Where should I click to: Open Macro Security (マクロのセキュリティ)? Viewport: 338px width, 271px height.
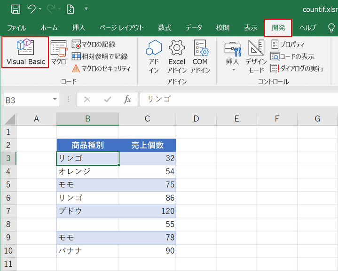point(101,69)
